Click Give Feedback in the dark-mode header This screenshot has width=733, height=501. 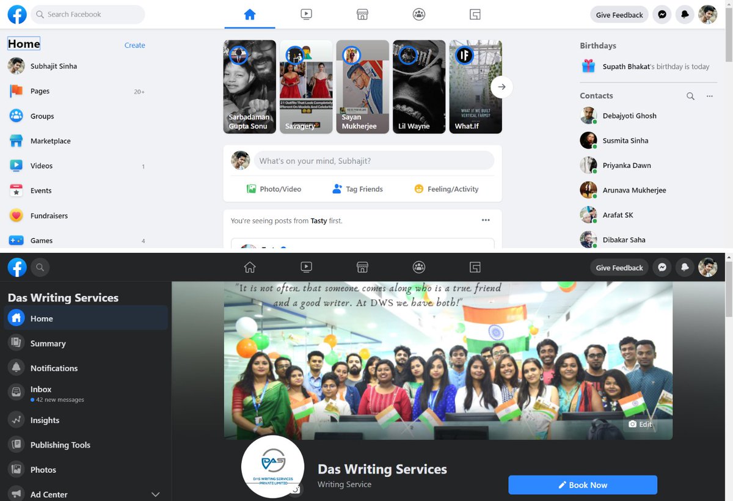pos(619,268)
